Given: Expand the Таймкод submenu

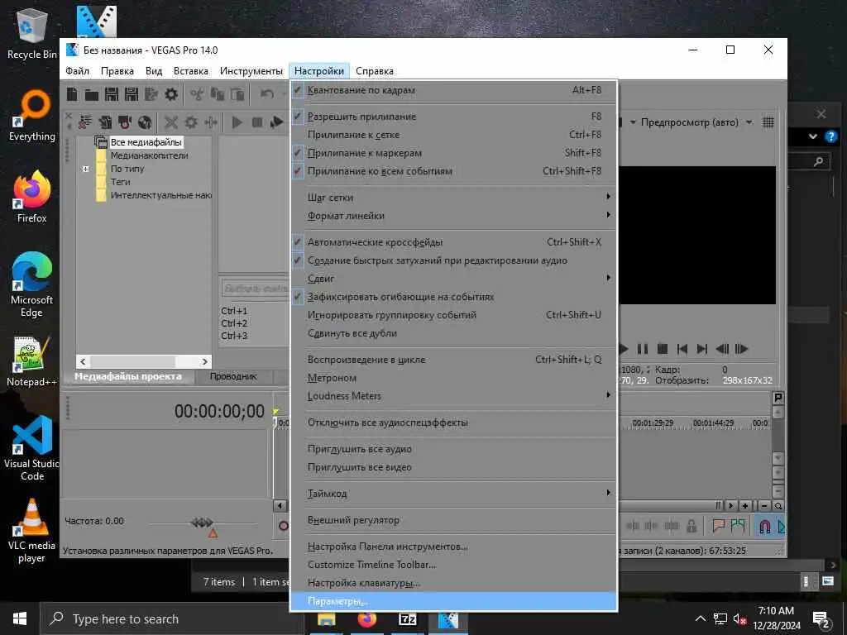Looking at the screenshot, I should (454, 494).
